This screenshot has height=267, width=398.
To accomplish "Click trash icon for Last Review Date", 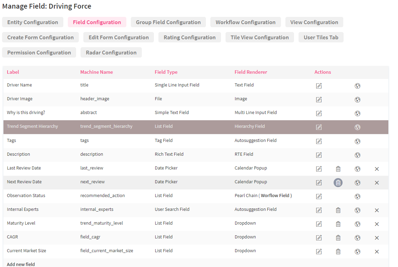I will [x=338, y=169].
